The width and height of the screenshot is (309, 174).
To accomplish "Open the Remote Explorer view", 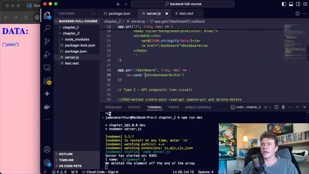I will point(47,68).
